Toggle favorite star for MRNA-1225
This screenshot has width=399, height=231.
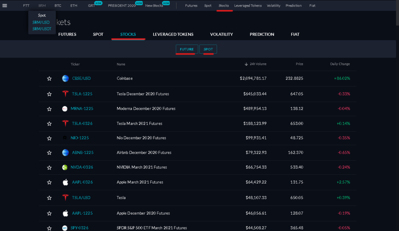pos(49,109)
